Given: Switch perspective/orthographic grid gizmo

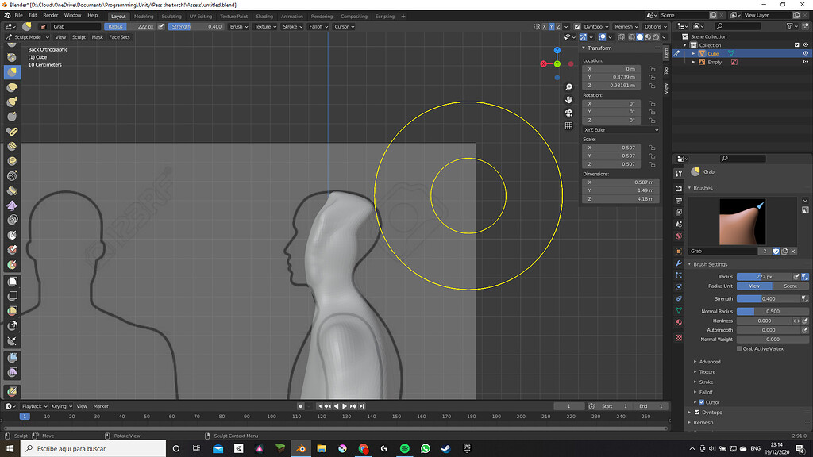Looking at the screenshot, I should [x=568, y=125].
